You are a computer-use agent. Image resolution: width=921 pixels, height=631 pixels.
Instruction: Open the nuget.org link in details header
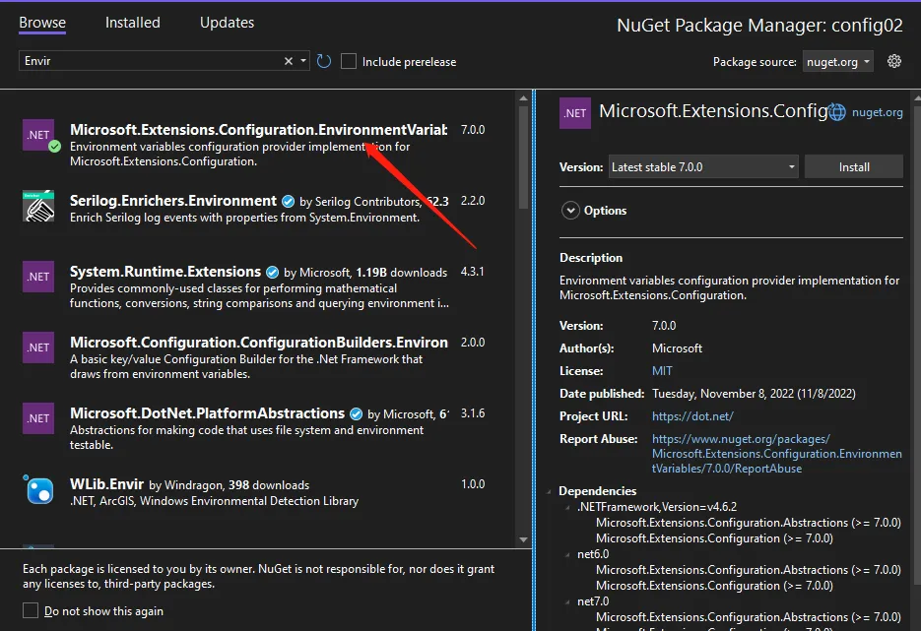[877, 112]
